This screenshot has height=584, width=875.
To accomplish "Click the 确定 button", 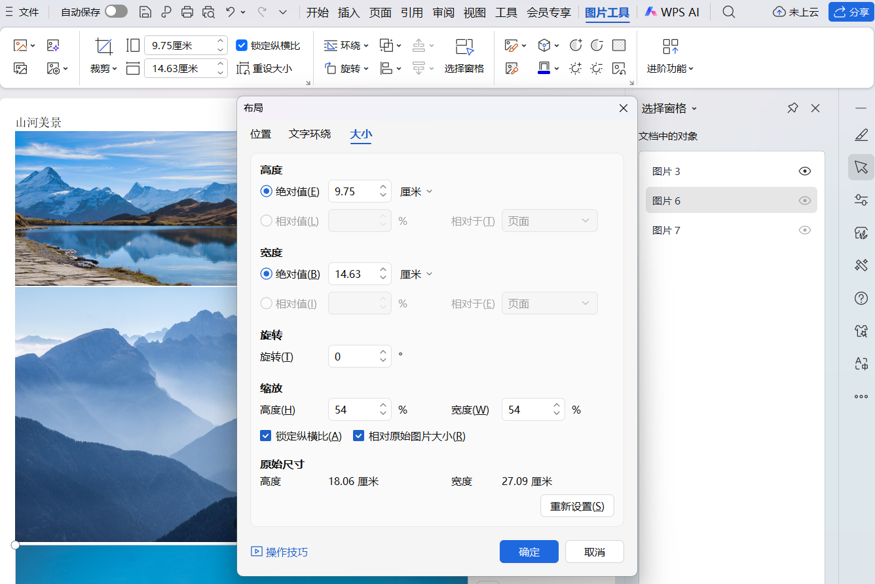I will click(x=529, y=551).
